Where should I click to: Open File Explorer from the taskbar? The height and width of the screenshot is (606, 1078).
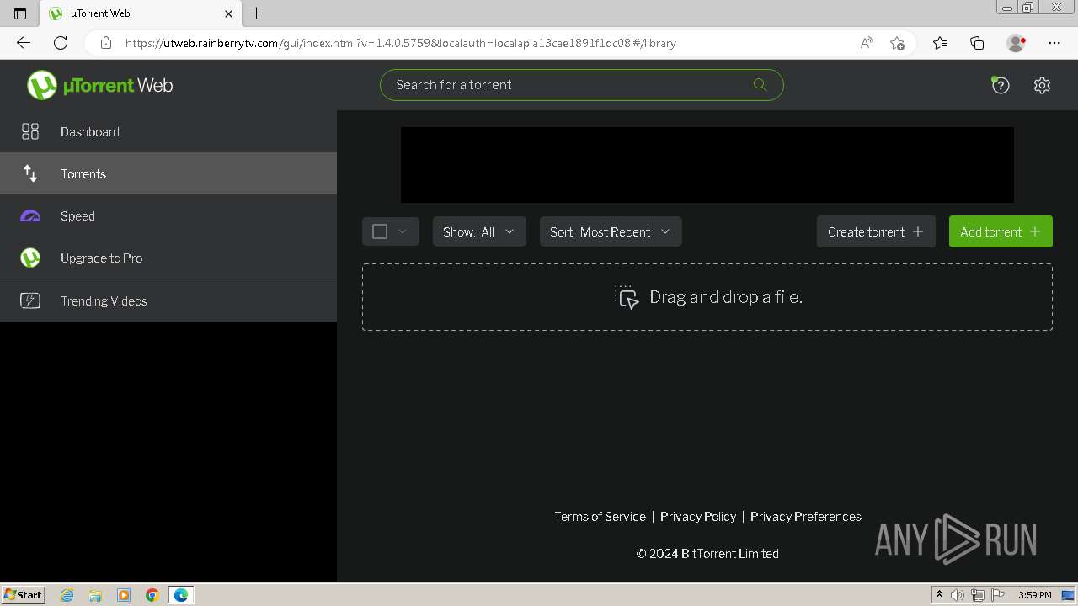coord(95,595)
